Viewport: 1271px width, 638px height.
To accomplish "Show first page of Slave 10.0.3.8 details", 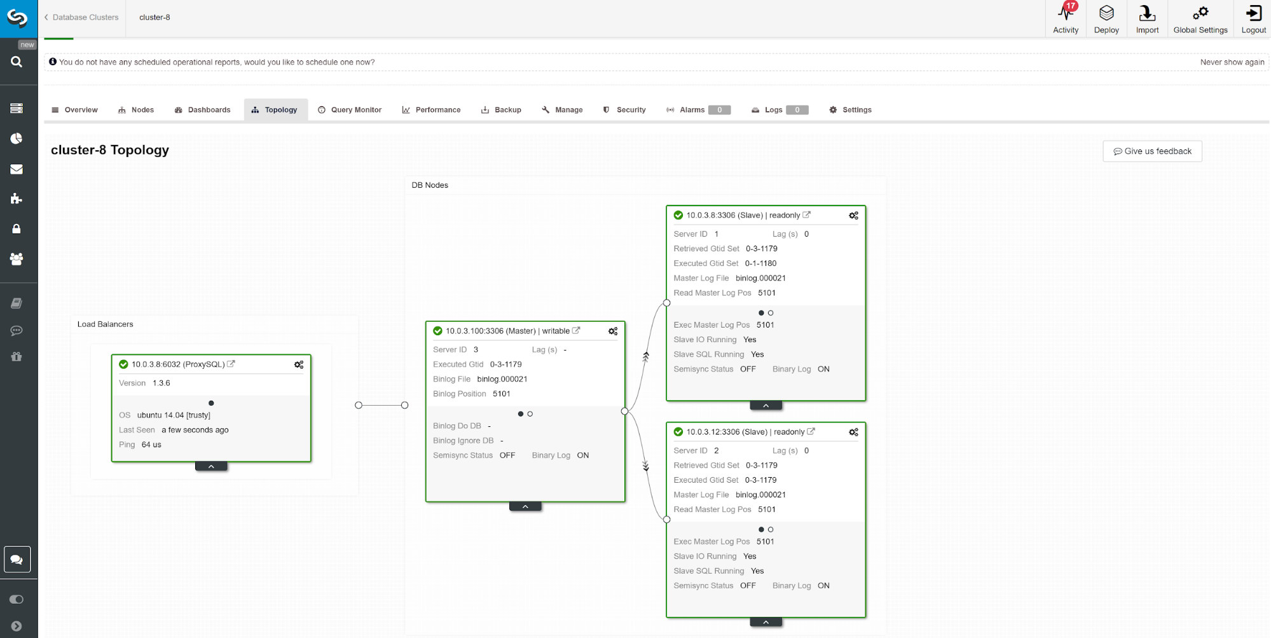I will 761,313.
